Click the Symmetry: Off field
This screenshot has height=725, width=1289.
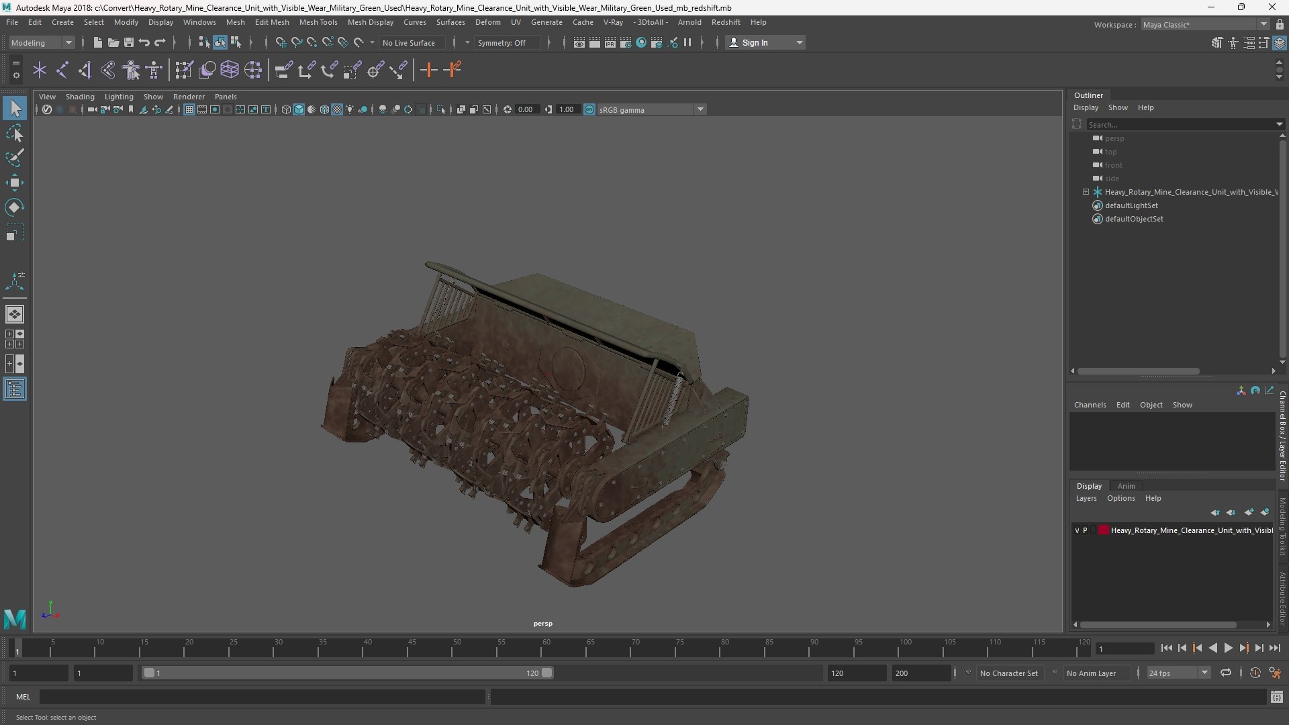tap(506, 42)
